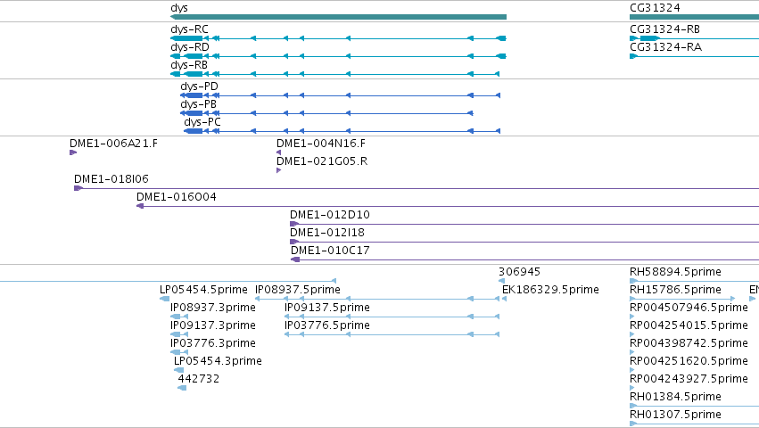Image resolution: width=759 pixels, height=428 pixels.
Task: Click the DME1-010C17 clone label
Action: pyautogui.click(x=330, y=251)
